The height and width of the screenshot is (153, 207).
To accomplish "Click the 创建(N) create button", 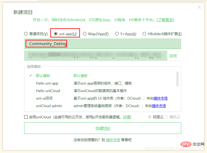I will tap(103, 128).
